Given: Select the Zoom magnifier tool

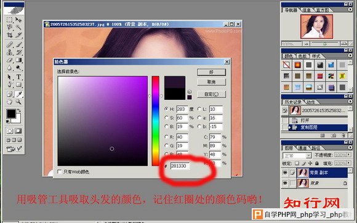Looking at the screenshot, I should coord(18,102).
